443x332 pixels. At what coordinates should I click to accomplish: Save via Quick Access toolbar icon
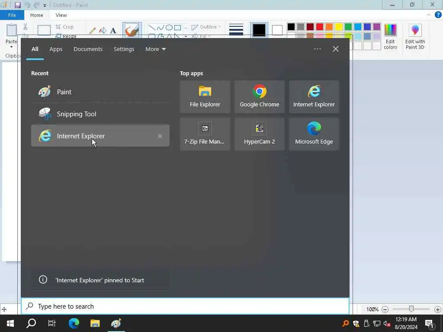pyautogui.click(x=17, y=5)
